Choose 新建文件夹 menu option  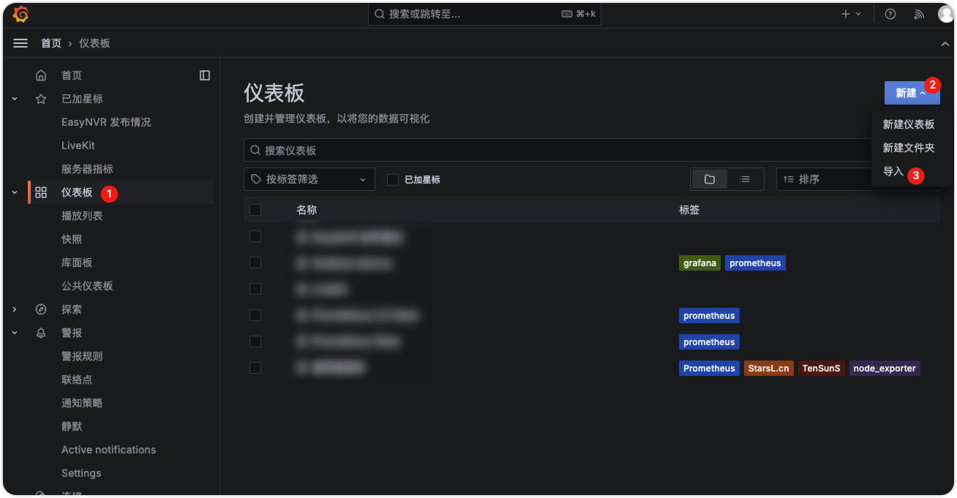(908, 148)
